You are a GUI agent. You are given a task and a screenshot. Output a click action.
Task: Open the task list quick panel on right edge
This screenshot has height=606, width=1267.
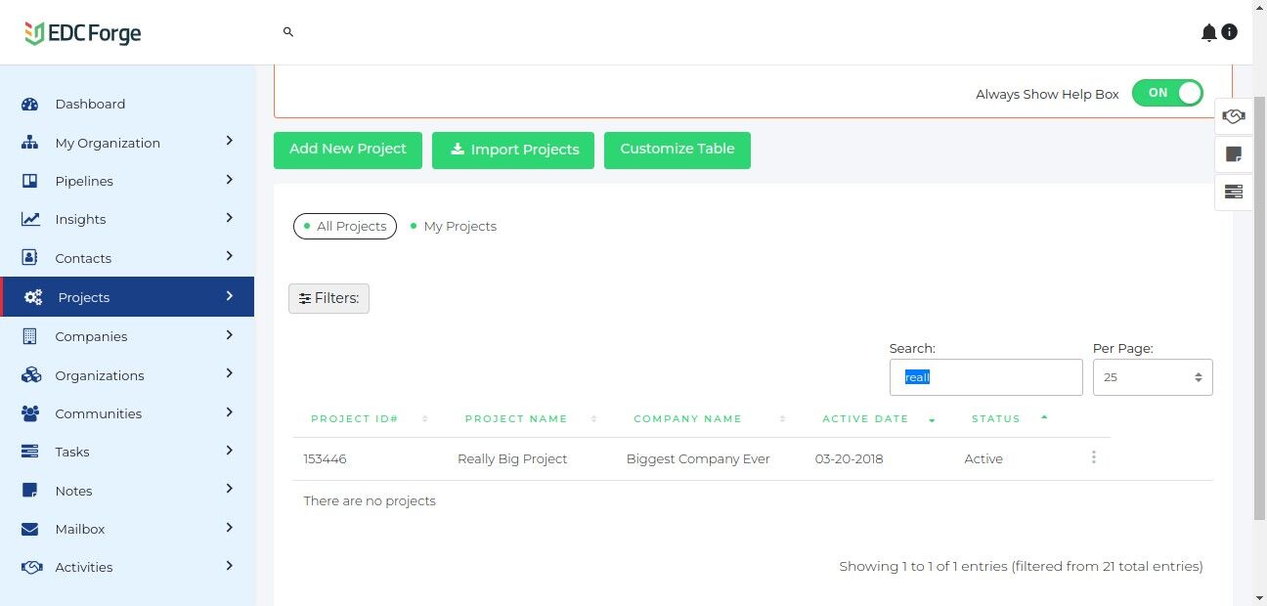click(x=1234, y=192)
